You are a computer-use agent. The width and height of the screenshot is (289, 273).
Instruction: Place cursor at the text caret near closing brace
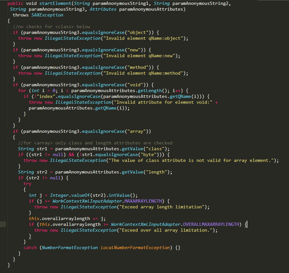pyautogui.click(x=247, y=224)
